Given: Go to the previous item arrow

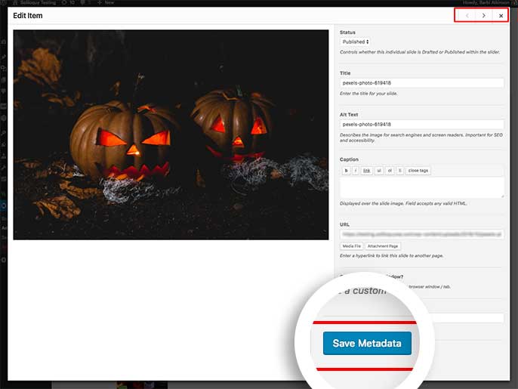Looking at the screenshot, I should click(467, 16).
